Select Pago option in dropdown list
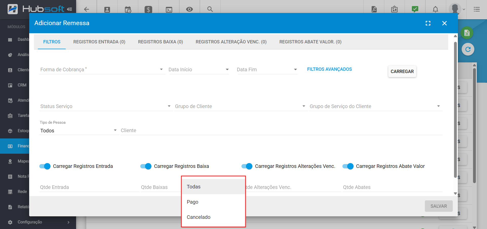Image resolution: width=487 pixels, height=229 pixels. click(x=193, y=202)
